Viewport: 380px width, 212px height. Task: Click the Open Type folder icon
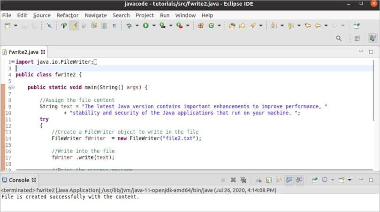coord(232,25)
